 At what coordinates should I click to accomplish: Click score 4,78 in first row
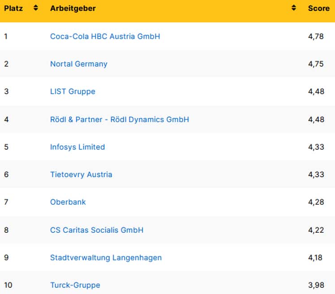tap(316, 36)
